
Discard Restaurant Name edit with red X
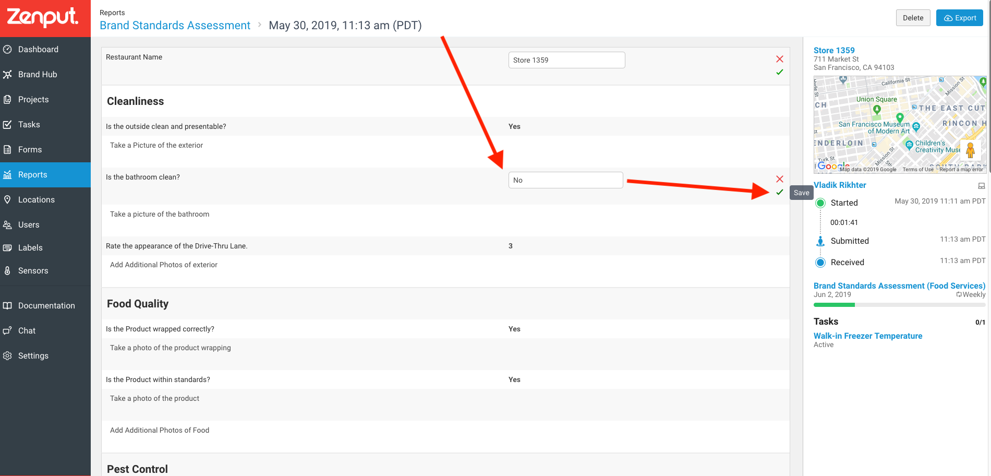pos(779,59)
